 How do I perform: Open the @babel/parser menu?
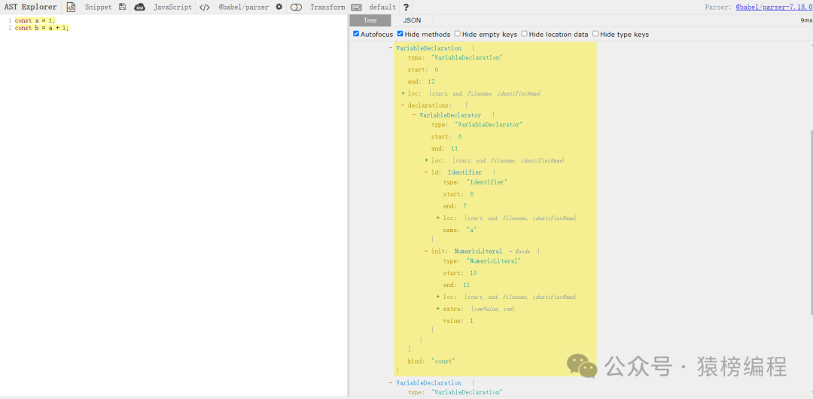(x=244, y=8)
